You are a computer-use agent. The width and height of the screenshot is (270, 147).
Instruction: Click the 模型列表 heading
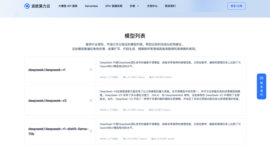pyautogui.click(x=135, y=36)
